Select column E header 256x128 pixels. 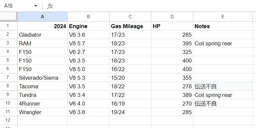coord(223,17)
